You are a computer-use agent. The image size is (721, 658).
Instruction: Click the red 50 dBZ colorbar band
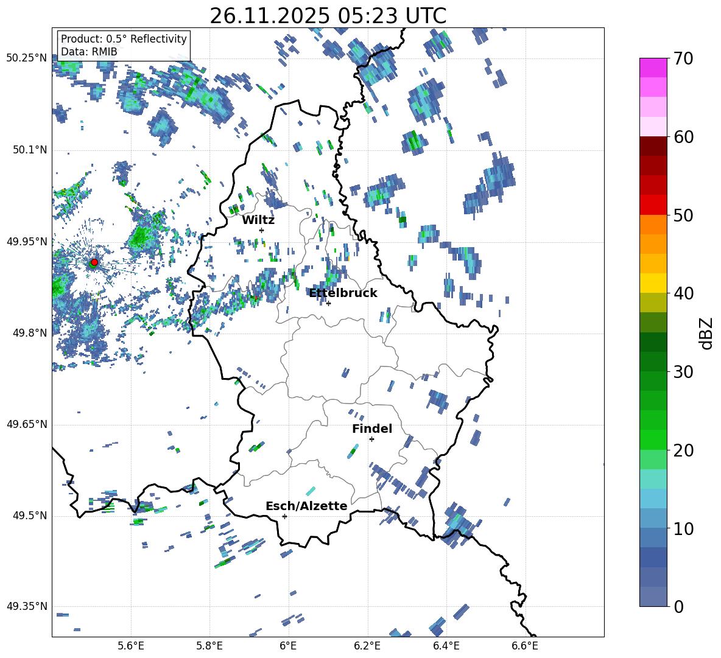(x=653, y=205)
